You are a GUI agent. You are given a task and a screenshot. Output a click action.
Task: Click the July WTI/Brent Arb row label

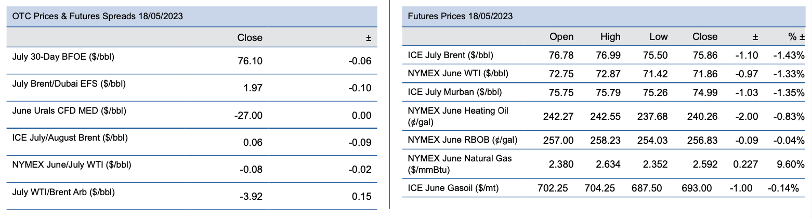coord(63,192)
